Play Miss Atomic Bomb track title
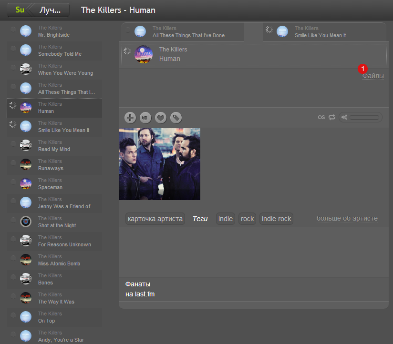This screenshot has width=393, height=344. click(x=59, y=263)
